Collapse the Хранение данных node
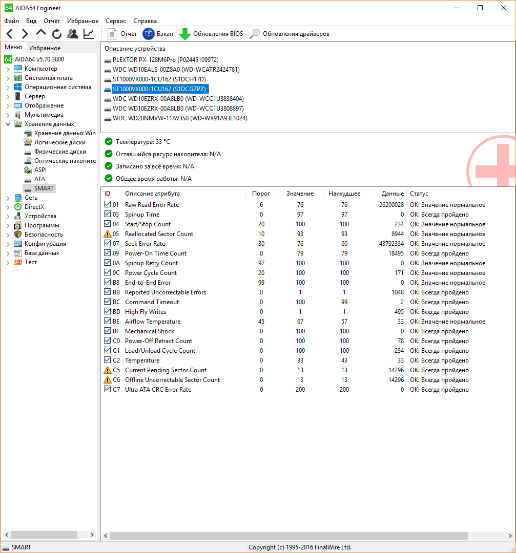Image resolution: width=516 pixels, height=553 pixels. tap(8, 124)
